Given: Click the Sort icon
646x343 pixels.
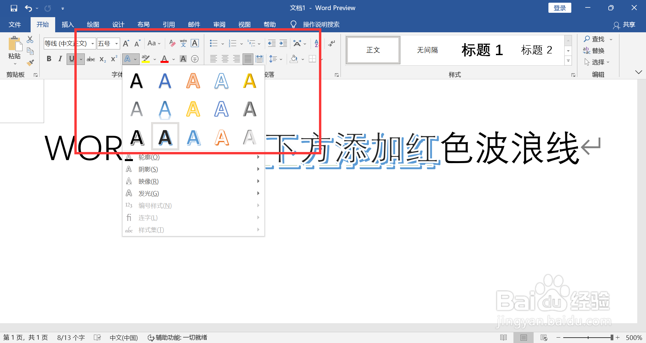Looking at the screenshot, I should point(316,43).
